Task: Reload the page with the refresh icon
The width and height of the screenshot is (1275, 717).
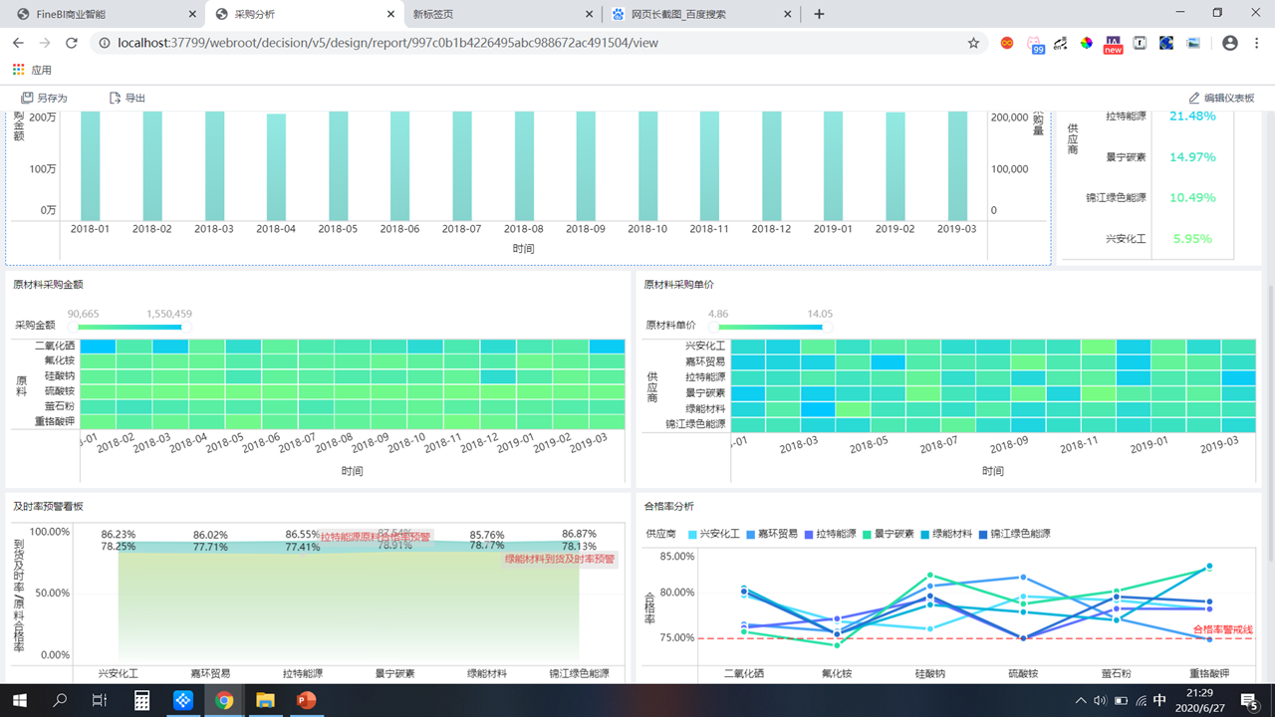Action: [x=72, y=43]
